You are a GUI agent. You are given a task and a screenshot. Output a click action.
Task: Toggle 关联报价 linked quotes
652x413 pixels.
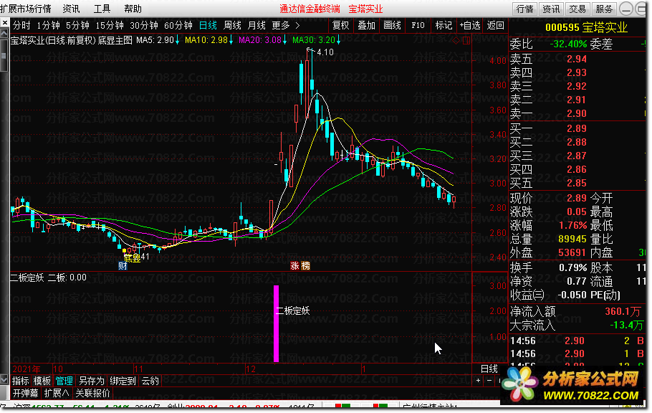tap(92, 393)
